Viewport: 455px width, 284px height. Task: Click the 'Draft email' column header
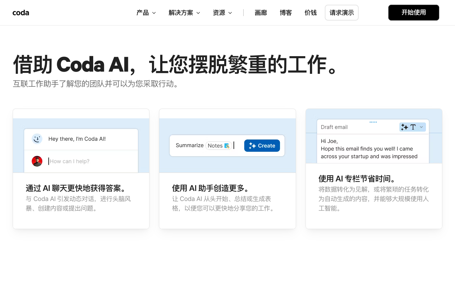(334, 127)
